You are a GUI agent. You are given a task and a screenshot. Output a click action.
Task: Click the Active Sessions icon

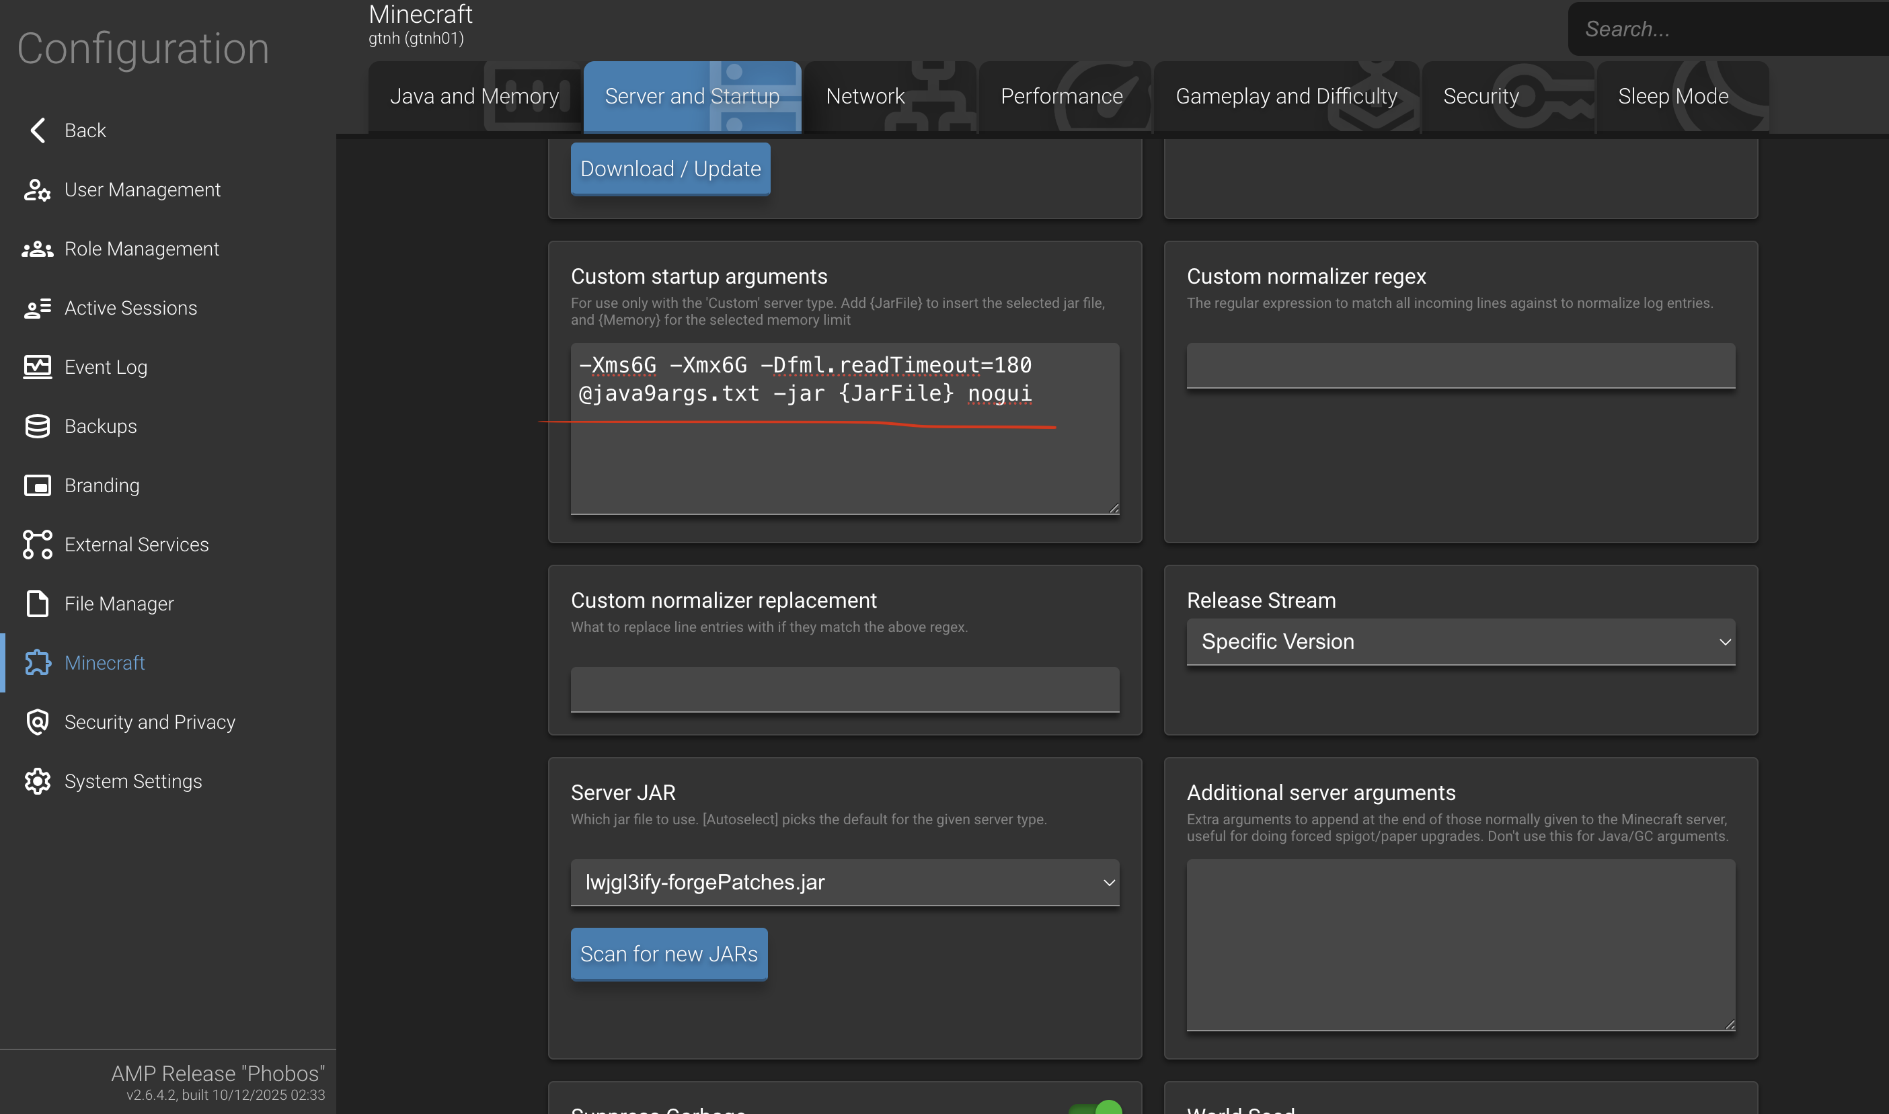pos(38,308)
